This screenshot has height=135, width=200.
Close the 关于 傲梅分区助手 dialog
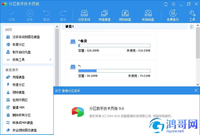coord(196,91)
